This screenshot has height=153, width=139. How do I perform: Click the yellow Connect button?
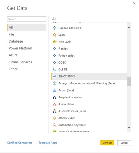(x=107, y=143)
